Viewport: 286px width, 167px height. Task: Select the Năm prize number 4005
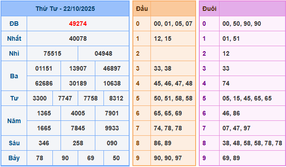[78, 113]
